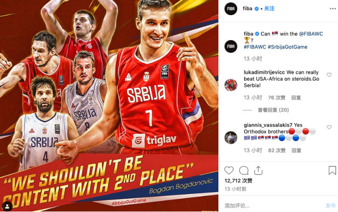Reply to lukadimitrijevicc's comment with 回复

click(296, 98)
